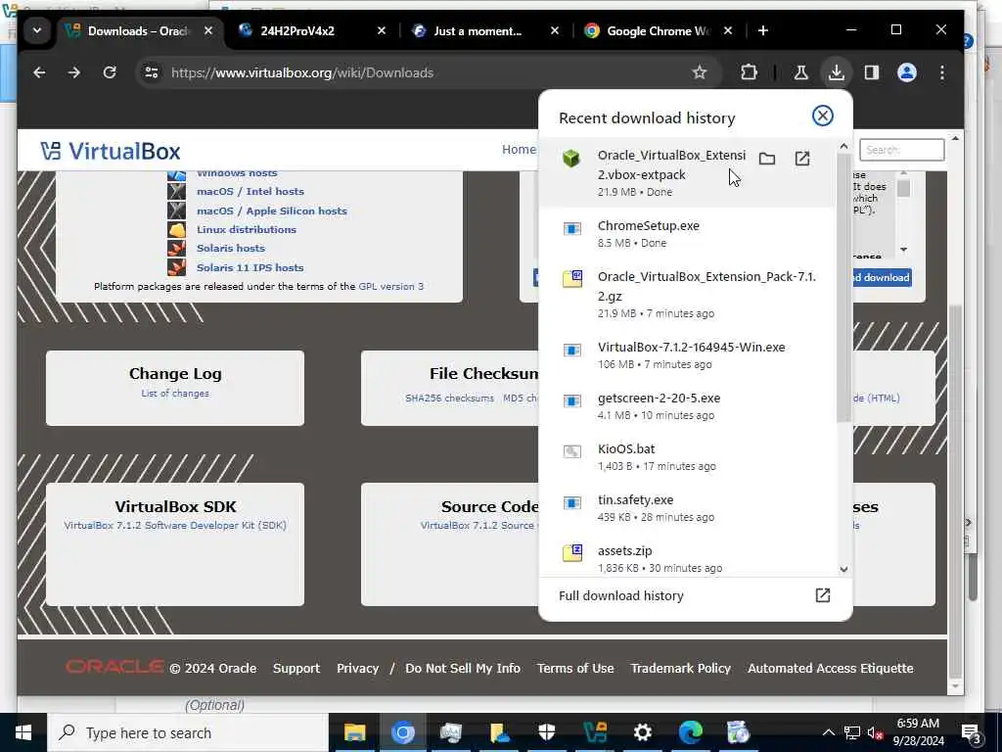Image resolution: width=1002 pixels, height=752 pixels.
Task: Open the downloaded vbox-extpack file
Action: [x=802, y=159]
